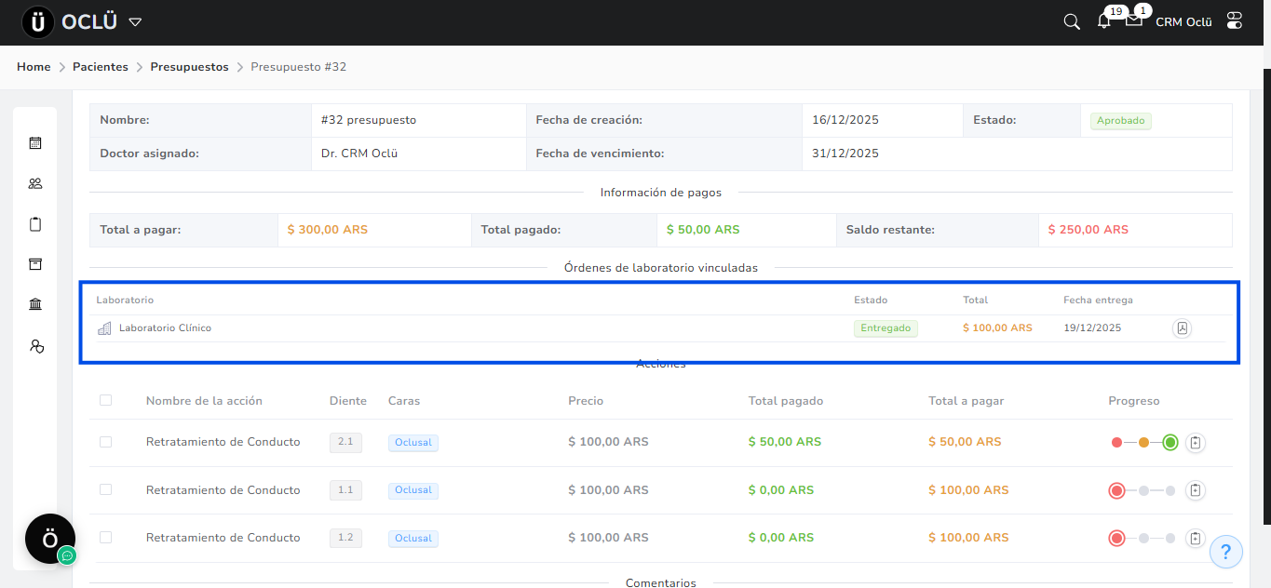Click the Oclusal tag in tooth 1.2 row
Screen dimensions: 1271x588
tap(413, 538)
